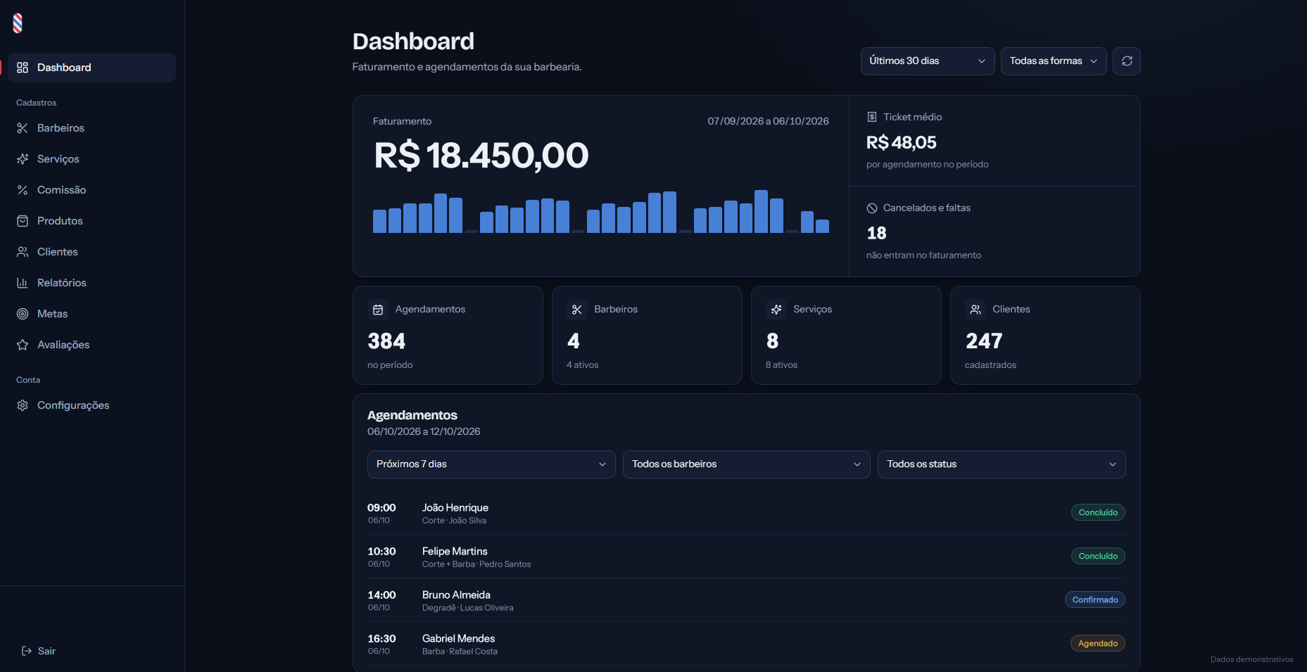Click the Concluído badge for João Henrique

[1098, 512]
